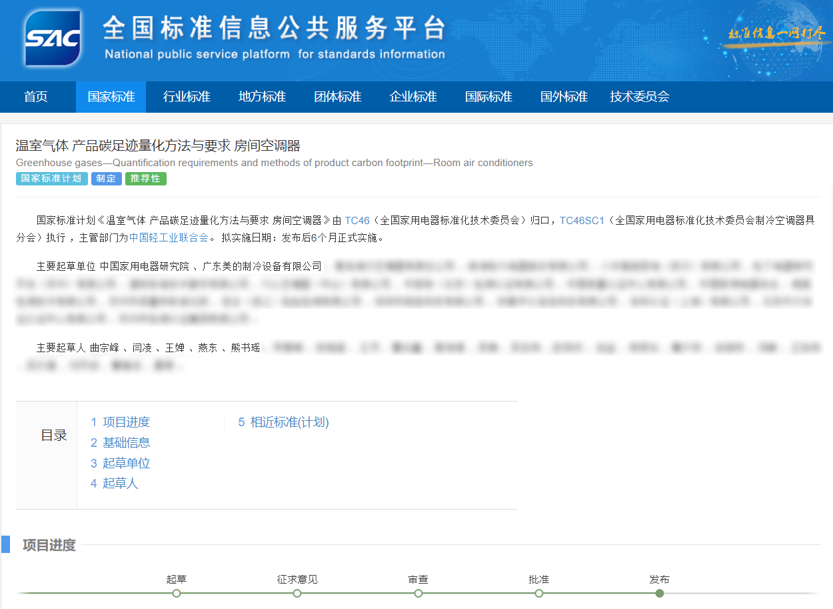Open the 企业标准 page
833x609 pixels.
coord(413,97)
